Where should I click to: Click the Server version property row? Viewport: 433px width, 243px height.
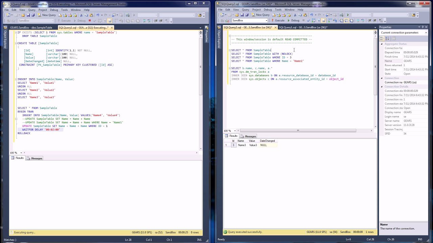coord(404,125)
